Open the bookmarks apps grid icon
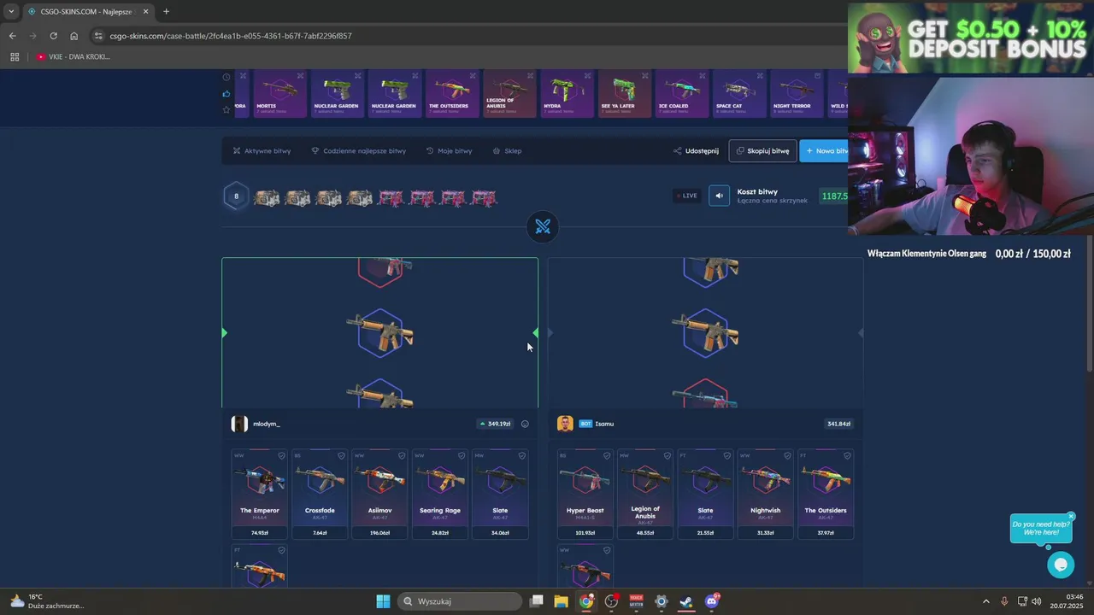 click(15, 56)
